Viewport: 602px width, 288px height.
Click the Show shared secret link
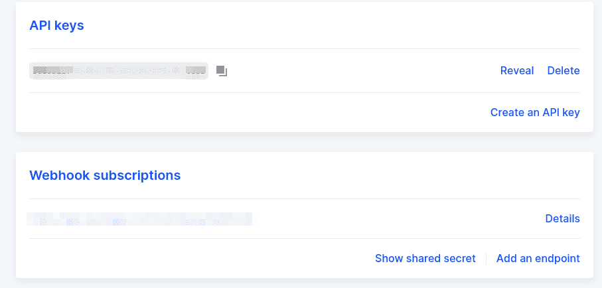pyautogui.click(x=425, y=258)
